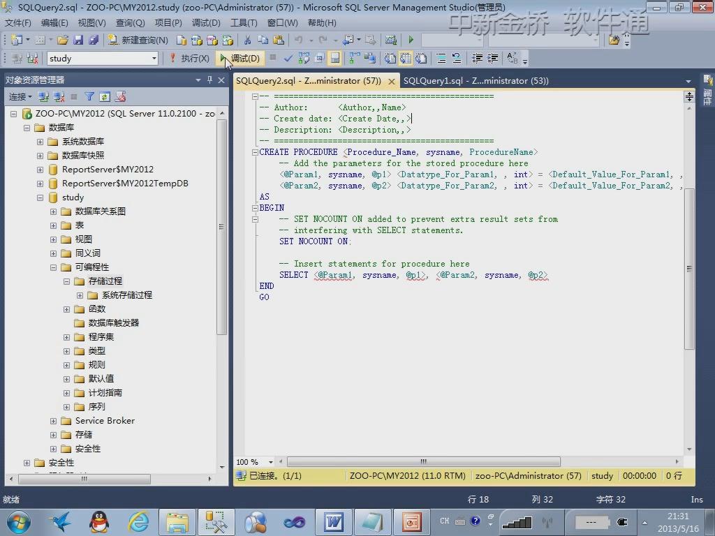Click the Open File folder icon
715x536 pixels.
tap(62, 40)
